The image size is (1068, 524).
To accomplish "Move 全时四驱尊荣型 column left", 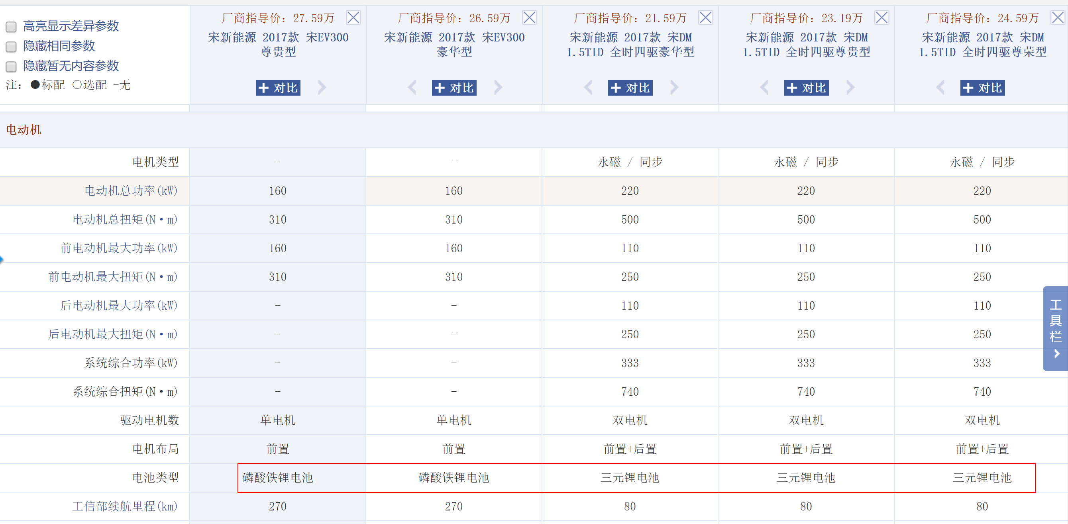I will (x=940, y=88).
